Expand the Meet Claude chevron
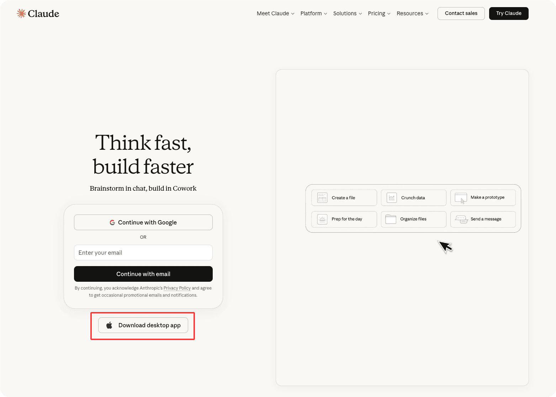Screen dimensions: 556x397 [293, 14]
